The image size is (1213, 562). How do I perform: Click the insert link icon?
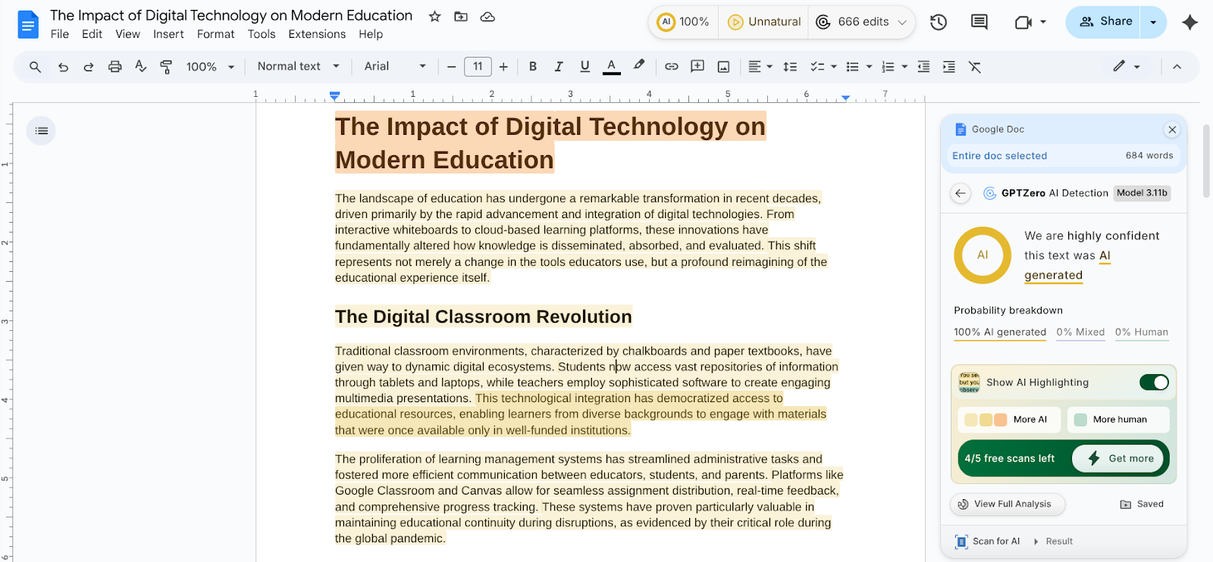point(671,67)
